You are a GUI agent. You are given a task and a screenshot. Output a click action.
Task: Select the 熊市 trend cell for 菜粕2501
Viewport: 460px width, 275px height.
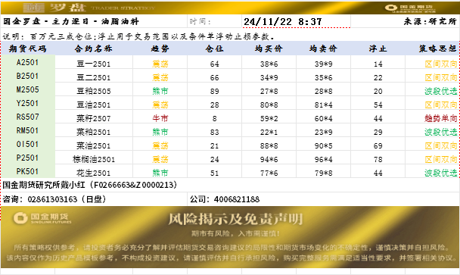click(x=160, y=132)
